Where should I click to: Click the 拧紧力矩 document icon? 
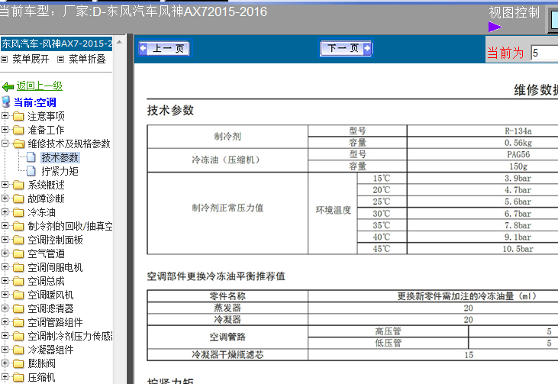31,171
